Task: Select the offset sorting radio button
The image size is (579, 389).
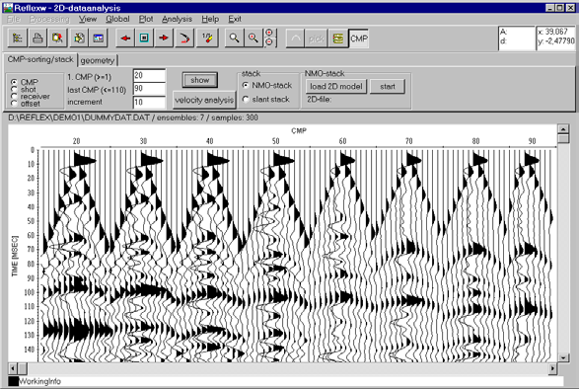Action: point(15,104)
